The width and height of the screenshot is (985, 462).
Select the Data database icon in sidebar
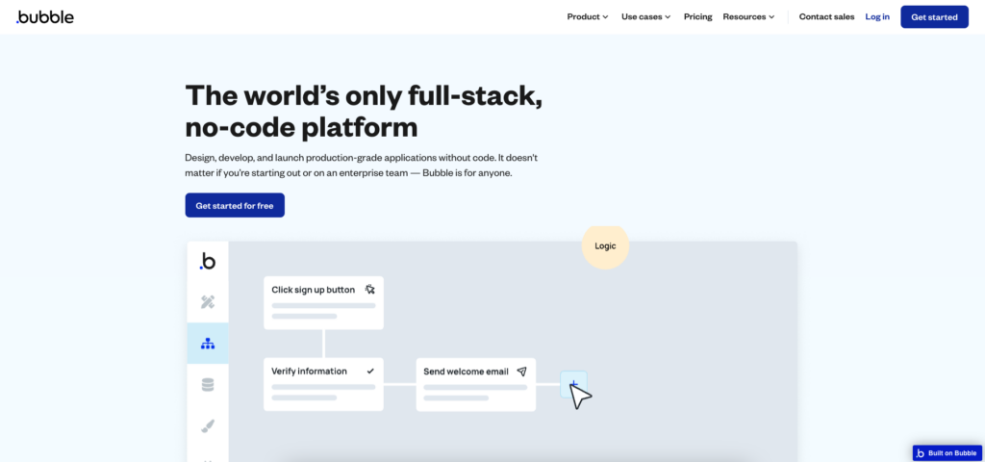tap(208, 385)
